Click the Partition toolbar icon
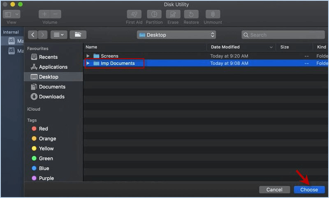This screenshot has height=198, width=329. point(154,14)
